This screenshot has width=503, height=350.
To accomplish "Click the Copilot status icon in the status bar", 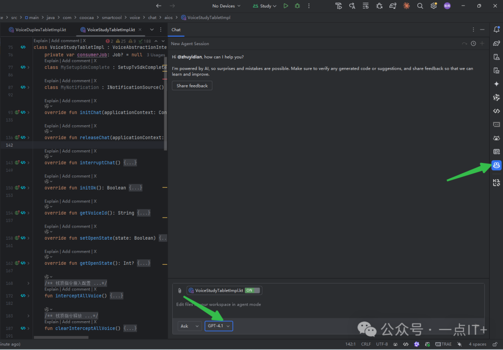I will point(428,344).
